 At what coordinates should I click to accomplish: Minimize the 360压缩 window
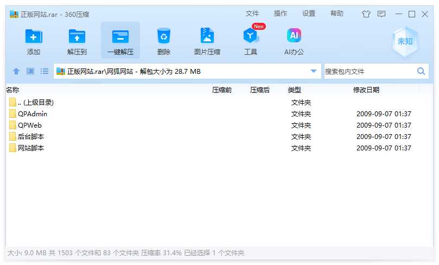pyautogui.click(x=399, y=14)
